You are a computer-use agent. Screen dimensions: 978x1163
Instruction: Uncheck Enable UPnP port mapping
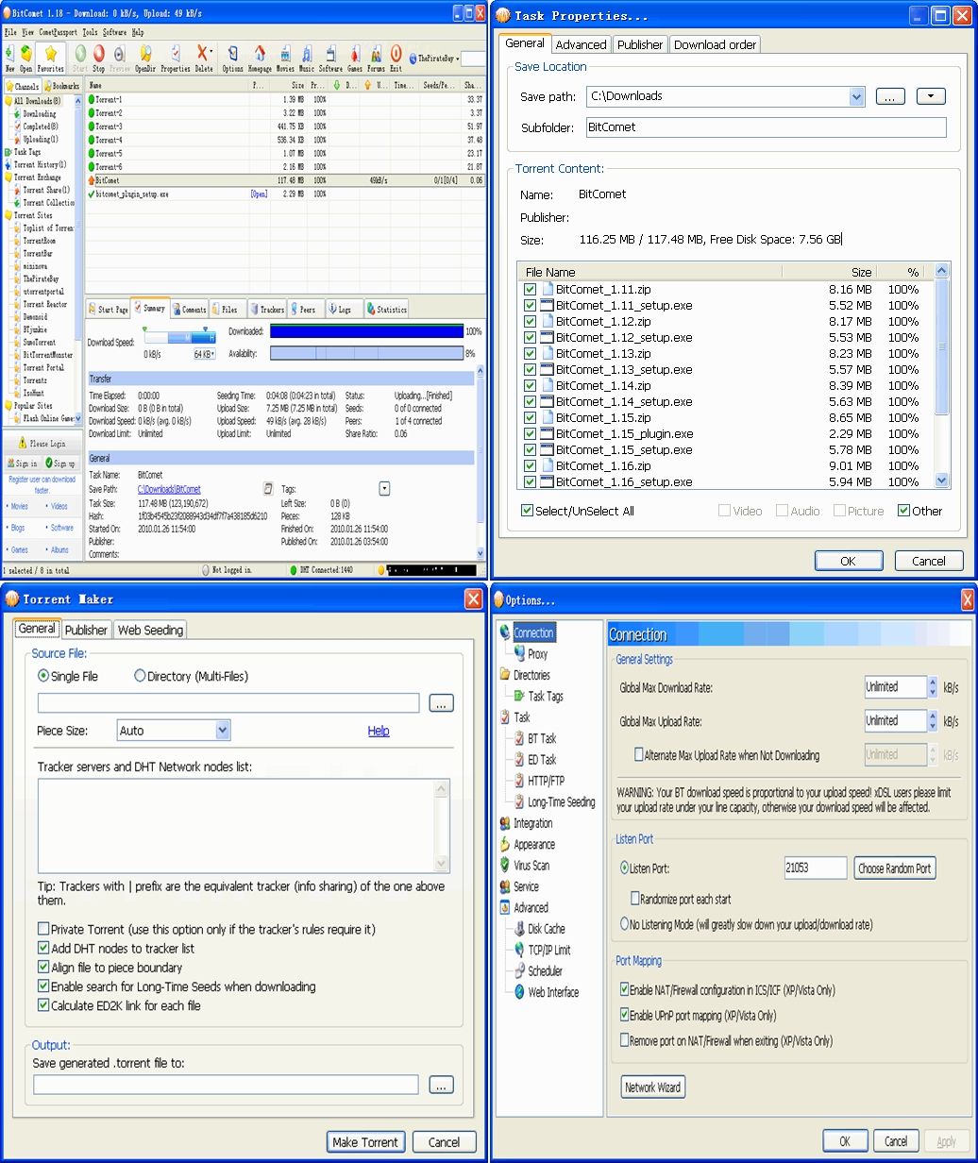click(x=624, y=1016)
